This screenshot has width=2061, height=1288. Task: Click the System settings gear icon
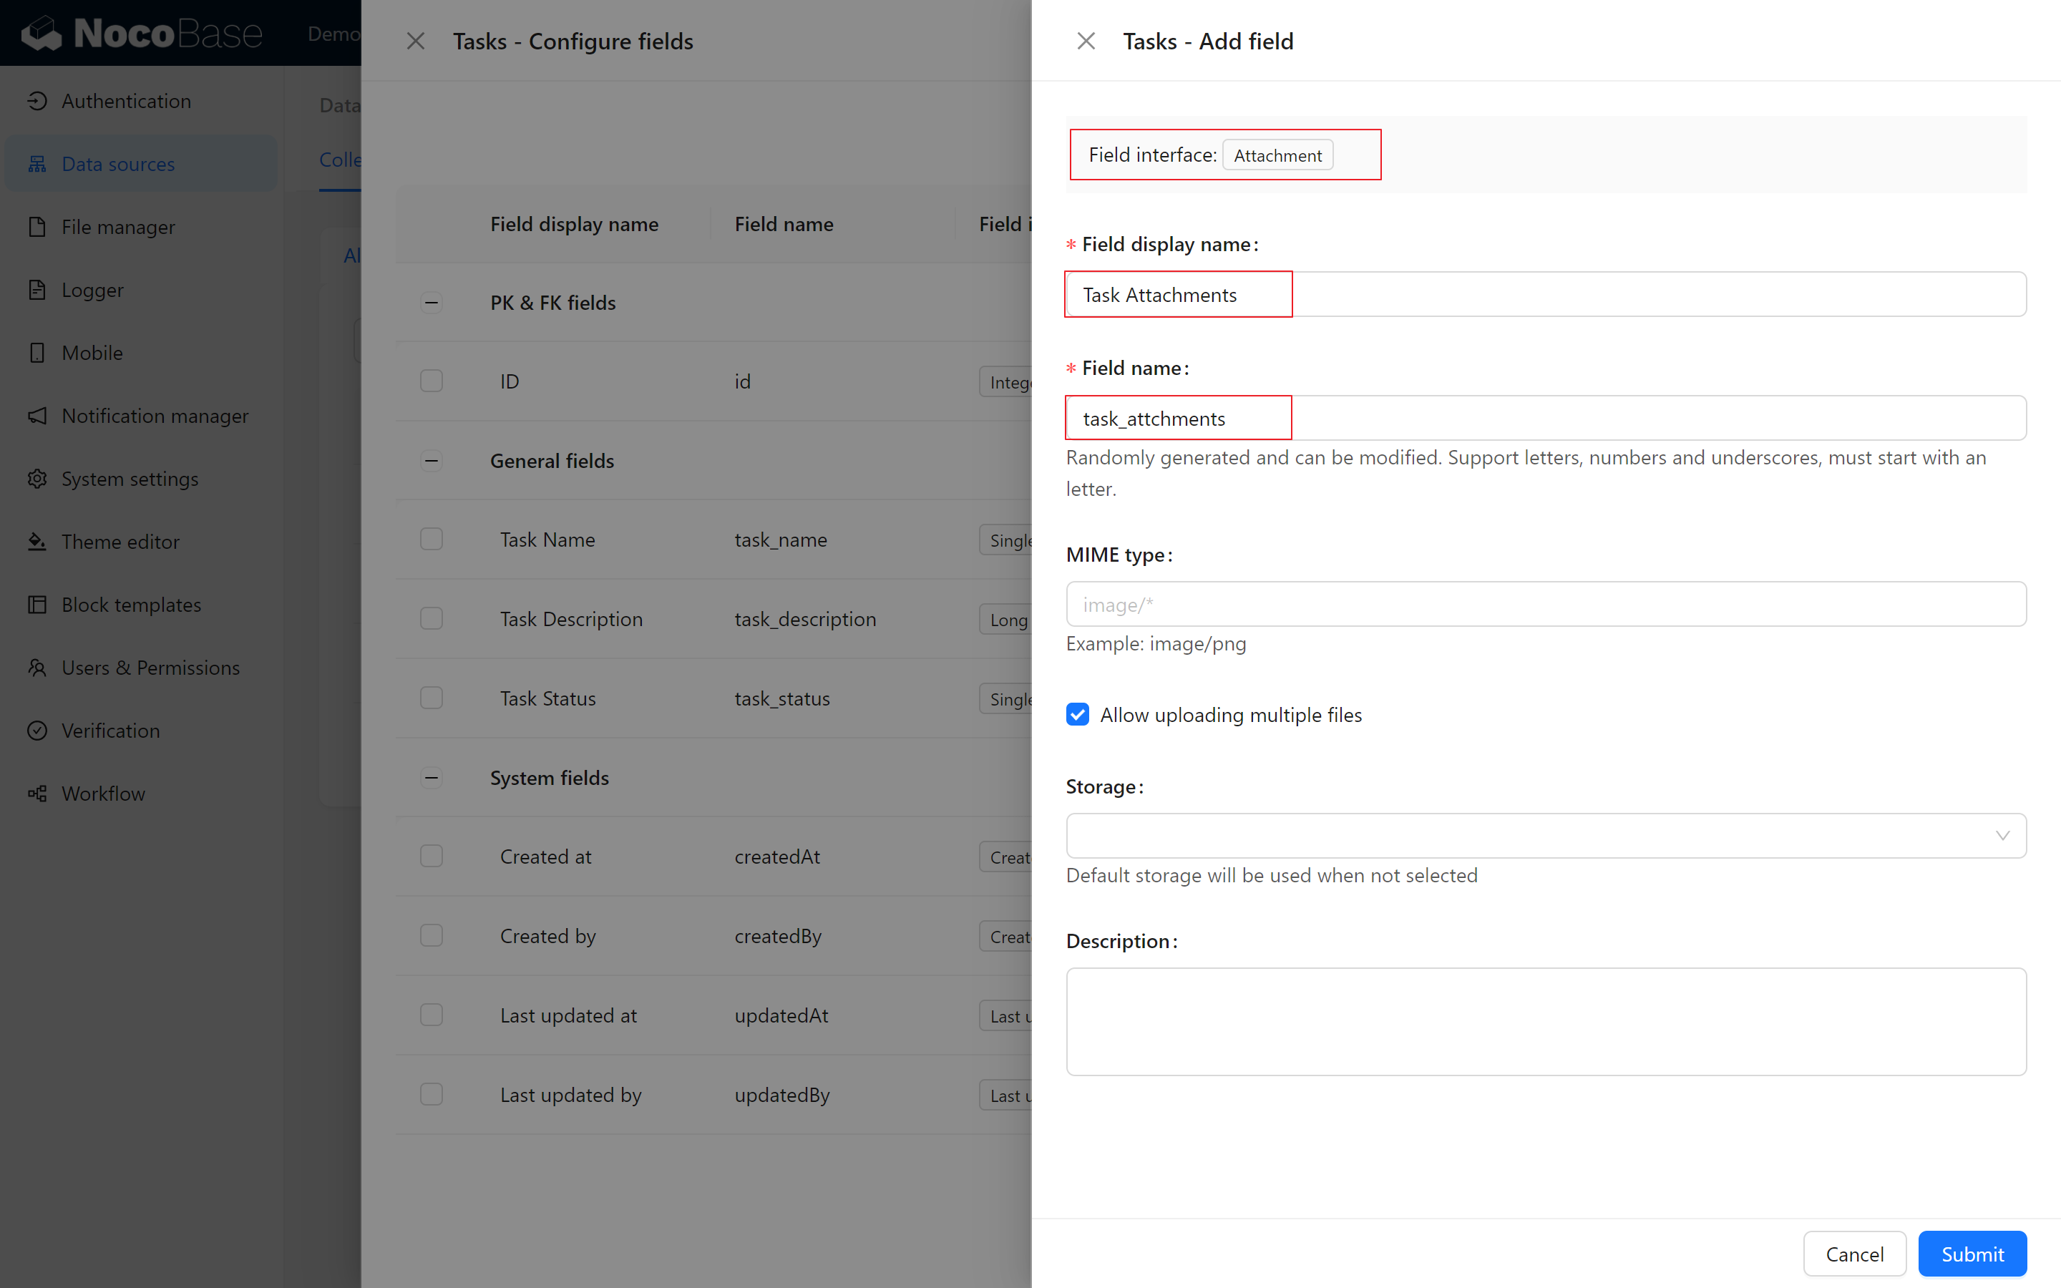(x=36, y=479)
